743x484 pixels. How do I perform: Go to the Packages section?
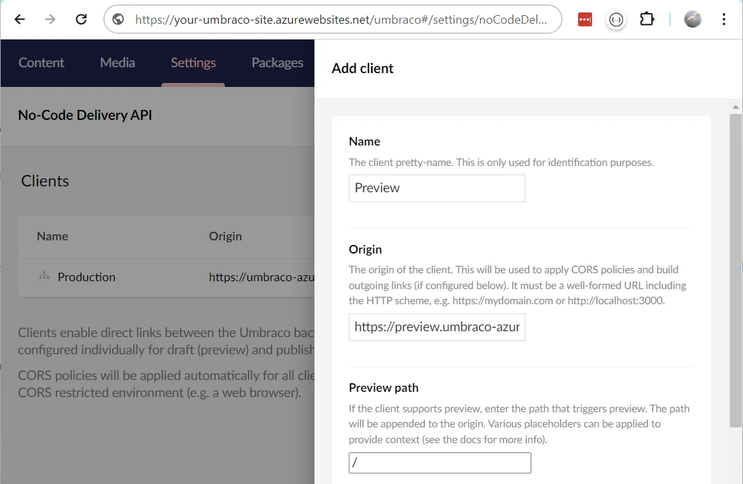pos(277,63)
